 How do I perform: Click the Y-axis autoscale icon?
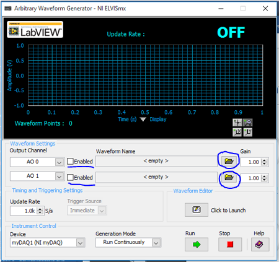pyautogui.click(x=248, y=132)
